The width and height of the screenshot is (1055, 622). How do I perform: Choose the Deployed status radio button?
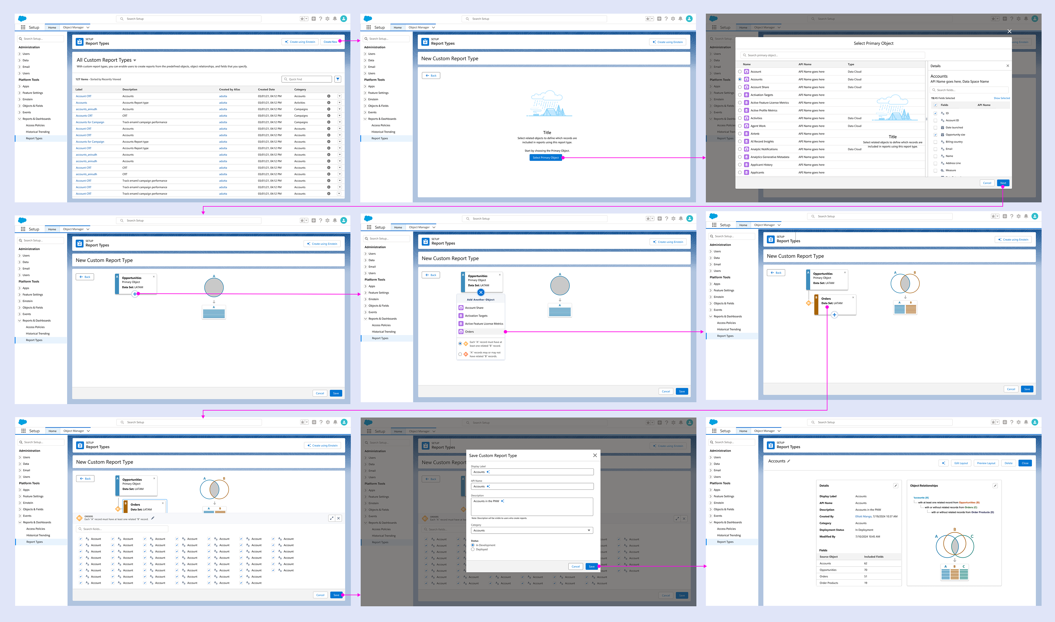[x=473, y=549]
